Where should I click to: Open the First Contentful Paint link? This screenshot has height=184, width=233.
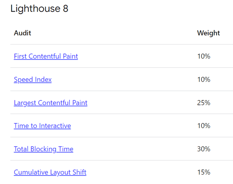(46, 56)
